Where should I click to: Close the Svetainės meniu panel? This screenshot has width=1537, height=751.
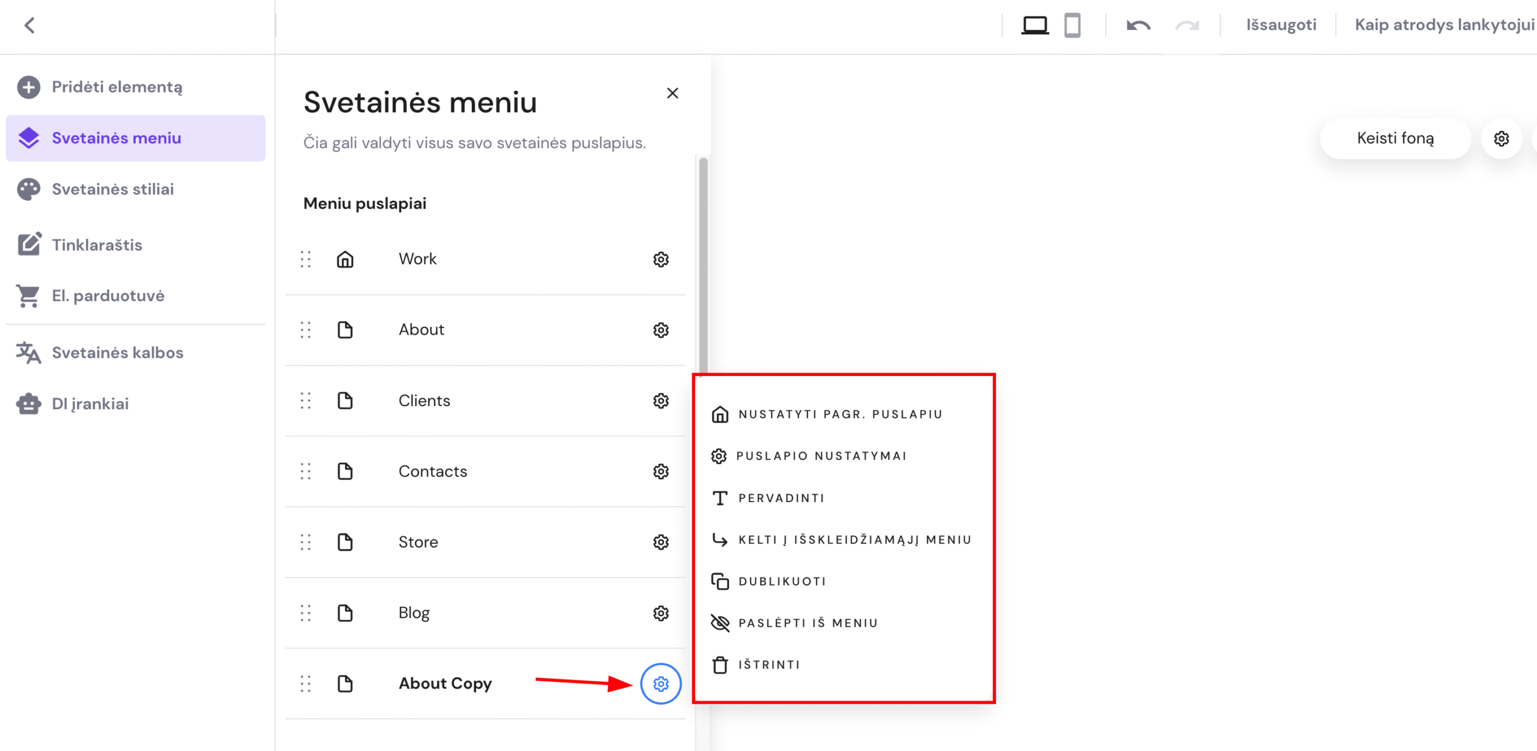[672, 93]
